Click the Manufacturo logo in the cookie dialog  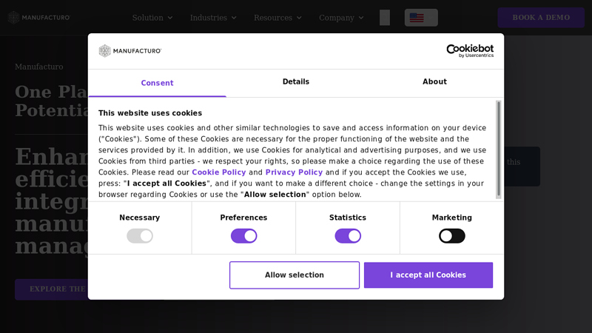(x=130, y=50)
